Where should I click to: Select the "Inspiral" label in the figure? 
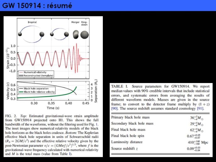[32, 22]
